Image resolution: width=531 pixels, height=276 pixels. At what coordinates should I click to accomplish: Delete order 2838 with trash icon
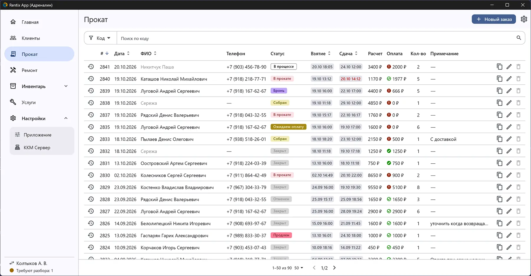tap(518, 103)
